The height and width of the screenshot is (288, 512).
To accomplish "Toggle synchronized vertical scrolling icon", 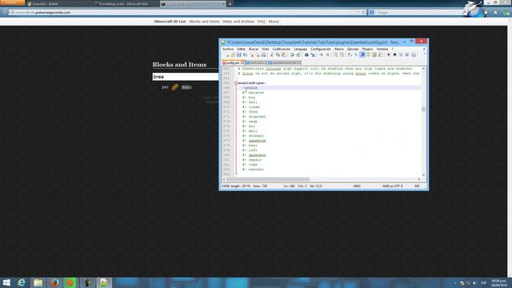I will click(x=336, y=55).
